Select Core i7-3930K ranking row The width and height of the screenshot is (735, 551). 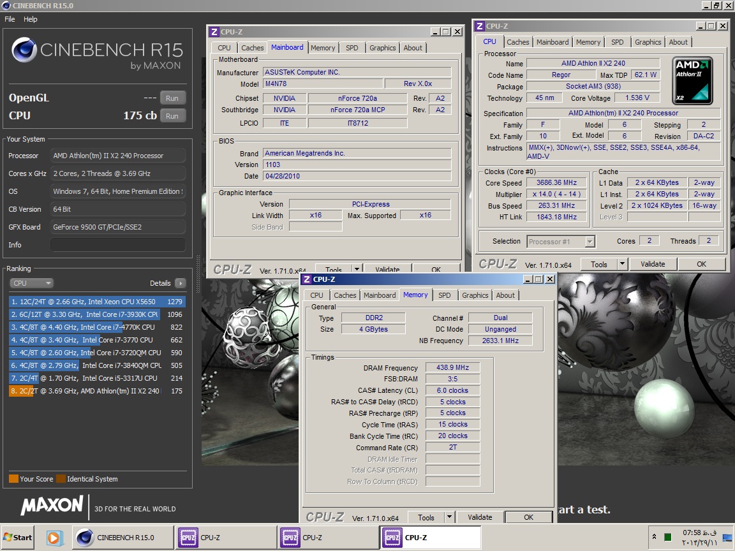point(97,314)
